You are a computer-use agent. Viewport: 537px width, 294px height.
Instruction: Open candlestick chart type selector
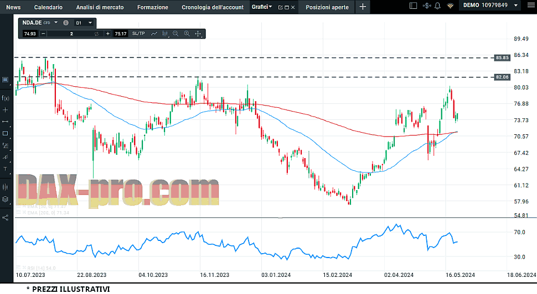165,34
